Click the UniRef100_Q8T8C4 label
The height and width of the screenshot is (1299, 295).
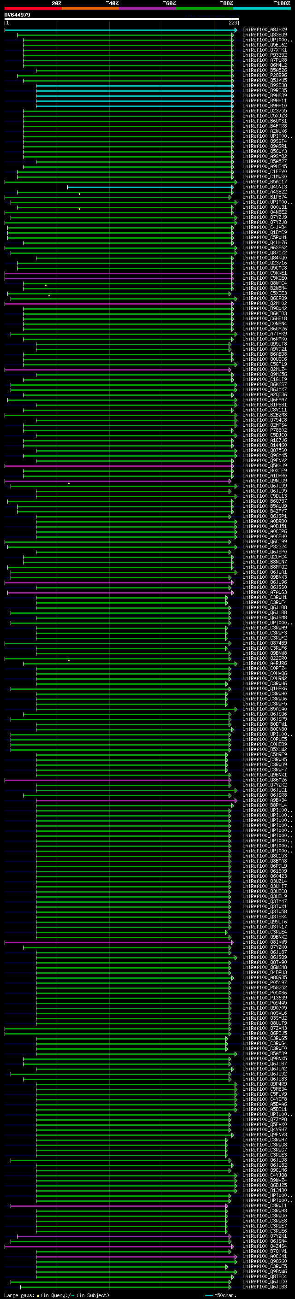(265, 1277)
